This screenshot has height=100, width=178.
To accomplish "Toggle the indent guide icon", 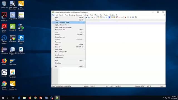I will pyautogui.click(x=109, y=17).
